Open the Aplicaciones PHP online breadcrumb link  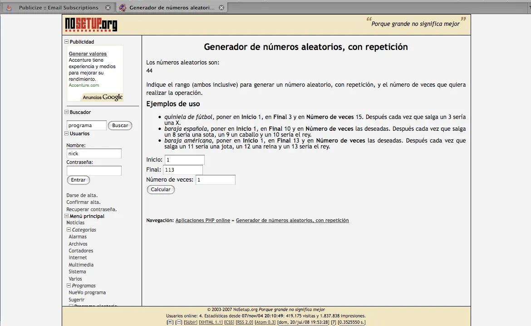[x=203, y=220]
